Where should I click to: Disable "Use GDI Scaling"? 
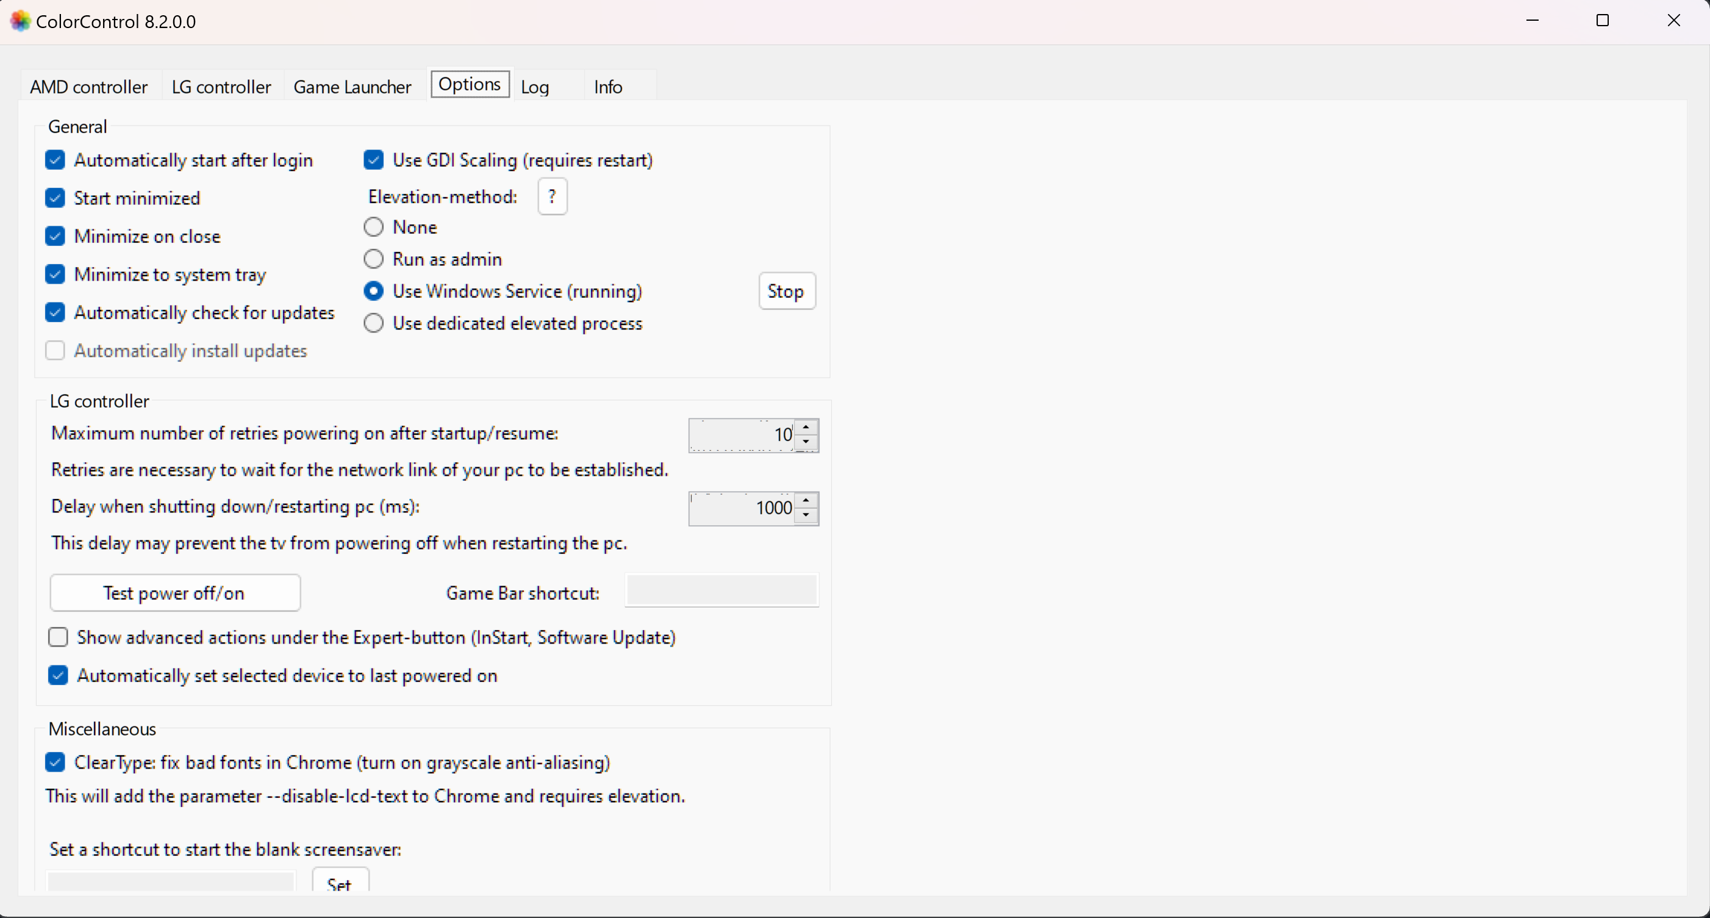pyautogui.click(x=374, y=160)
